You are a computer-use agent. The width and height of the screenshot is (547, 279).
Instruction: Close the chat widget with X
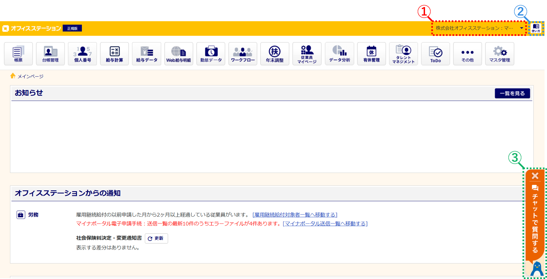coord(535,176)
